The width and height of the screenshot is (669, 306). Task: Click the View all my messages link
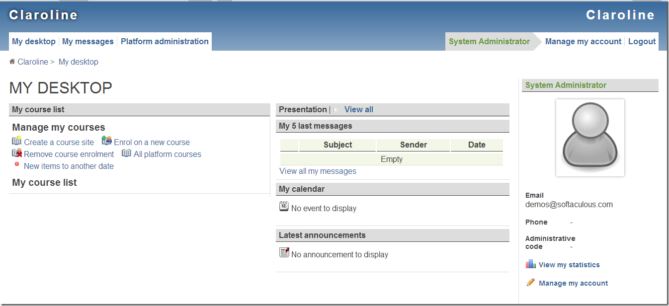click(x=318, y=171)
